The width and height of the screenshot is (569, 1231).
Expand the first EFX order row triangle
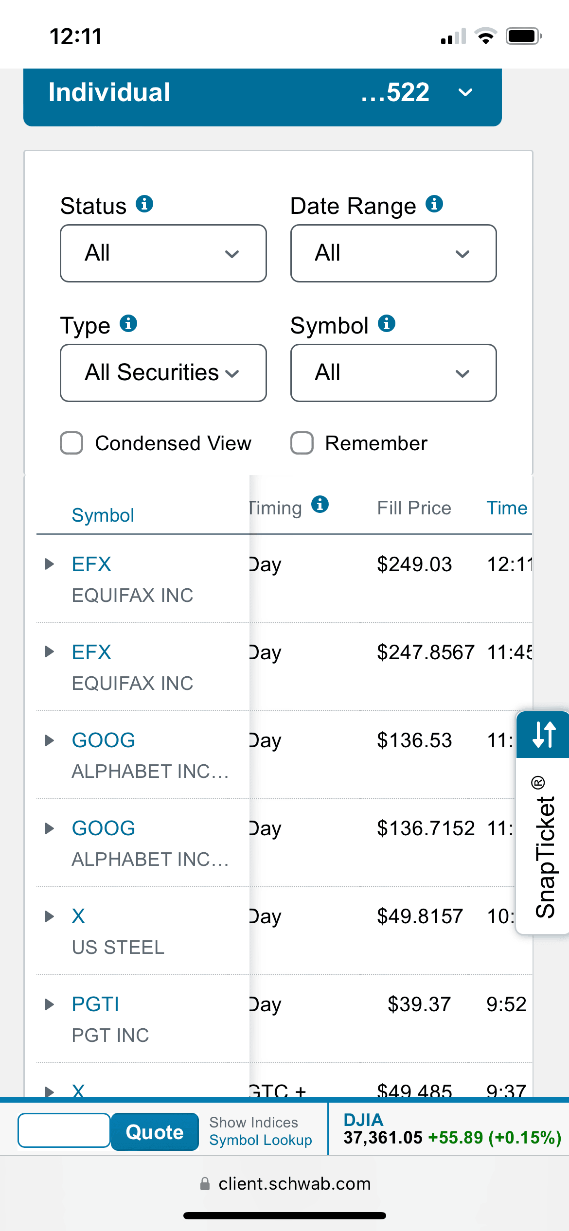(x=49, y=564)
